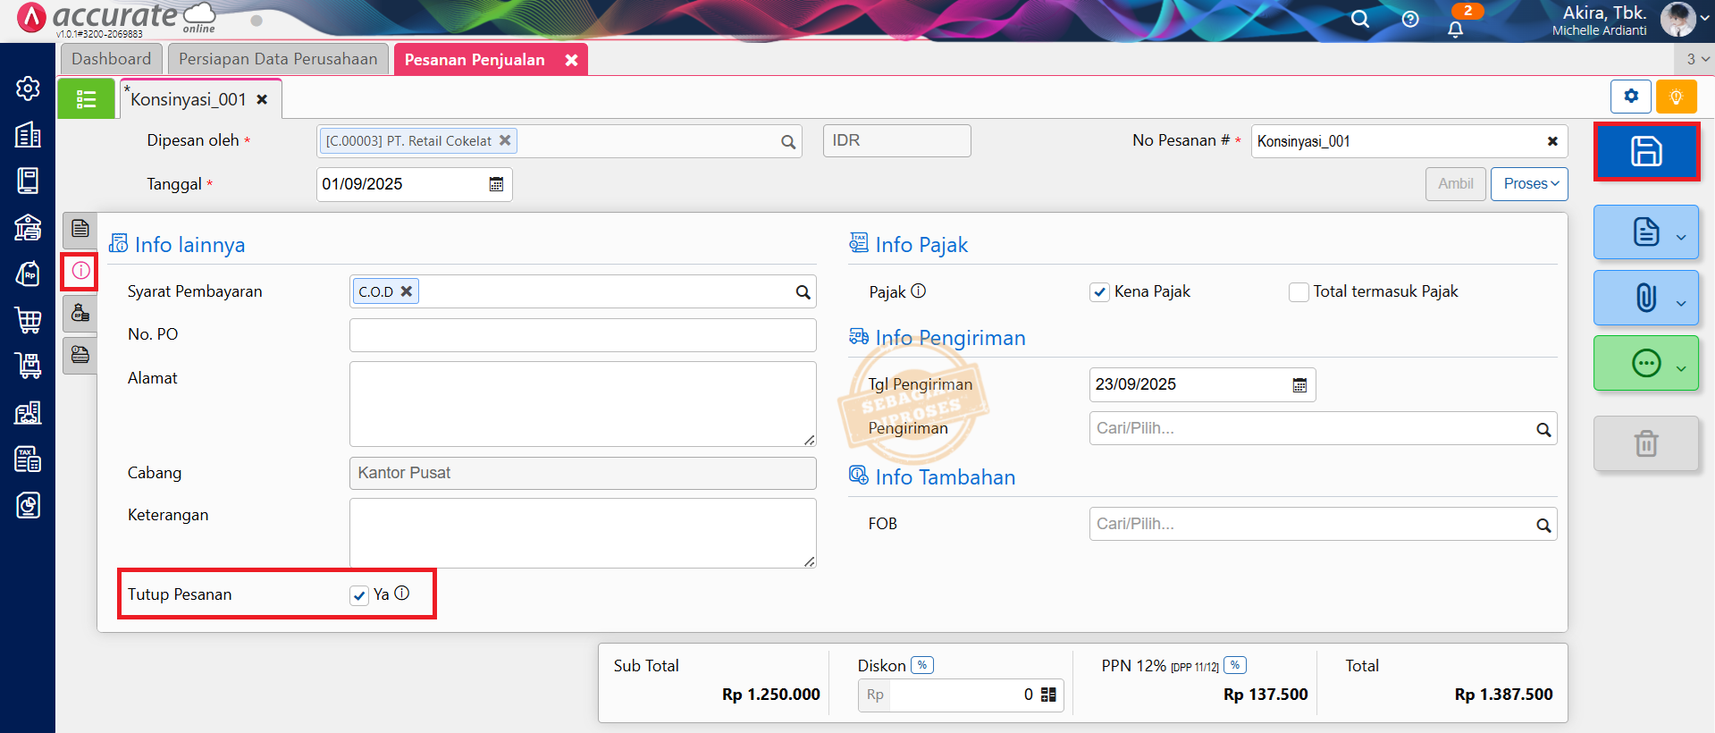Click the orange lightbulb tips button

click(x=1676, y=97)
